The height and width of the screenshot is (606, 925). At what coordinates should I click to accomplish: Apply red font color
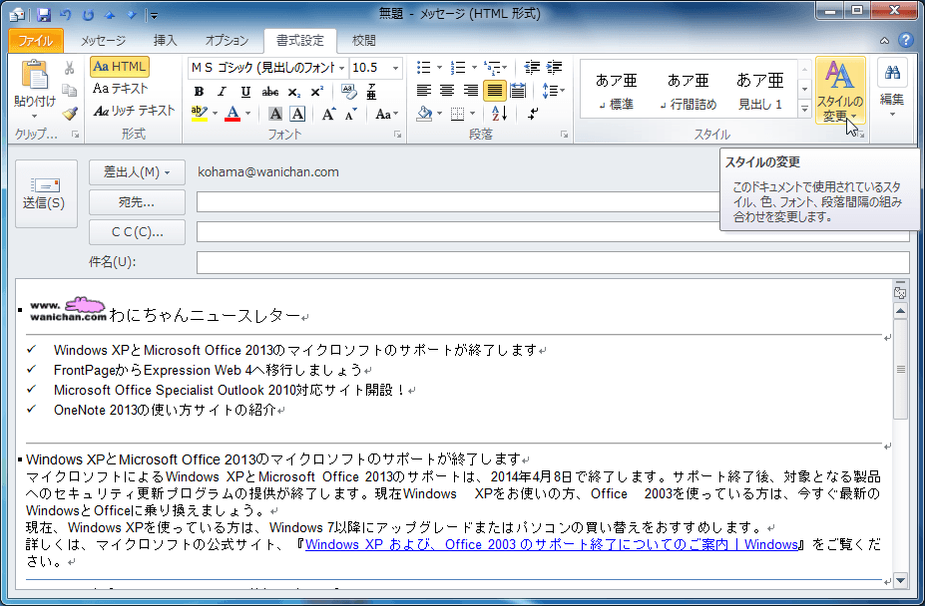[x=233, y=114]
